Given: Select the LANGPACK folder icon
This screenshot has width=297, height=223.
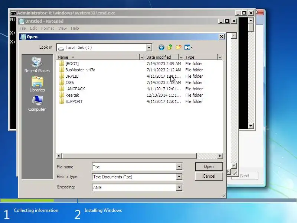Looking at the screenshot, I should tap(62, 89).
